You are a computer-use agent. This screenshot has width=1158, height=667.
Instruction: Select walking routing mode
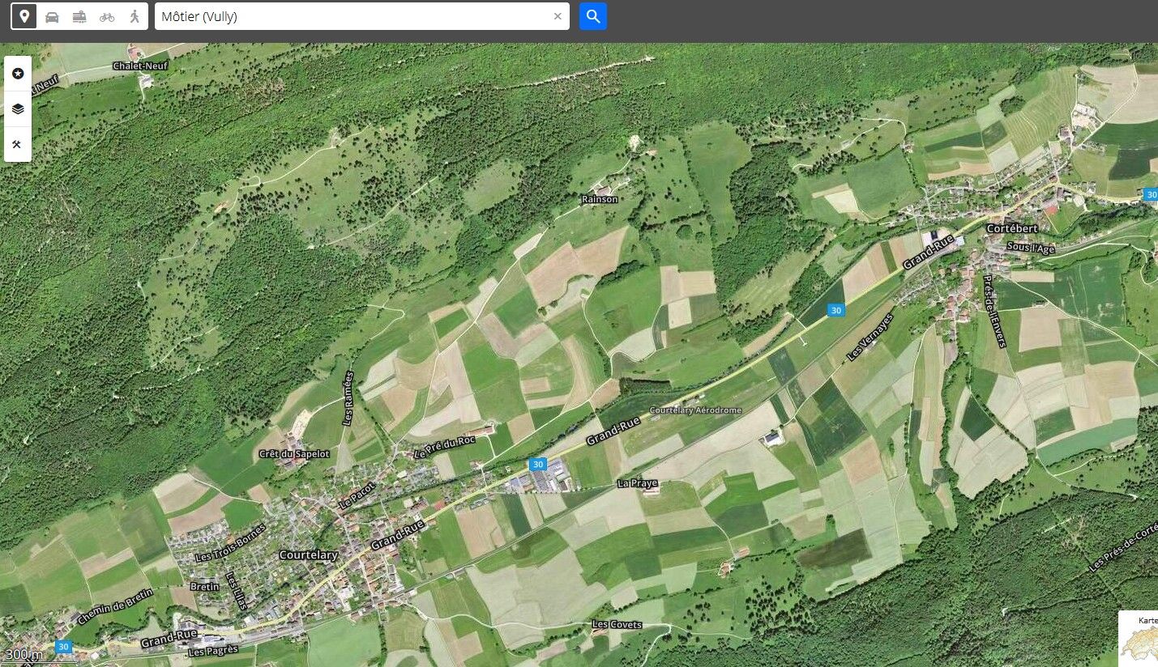click(x=135, y=16)
